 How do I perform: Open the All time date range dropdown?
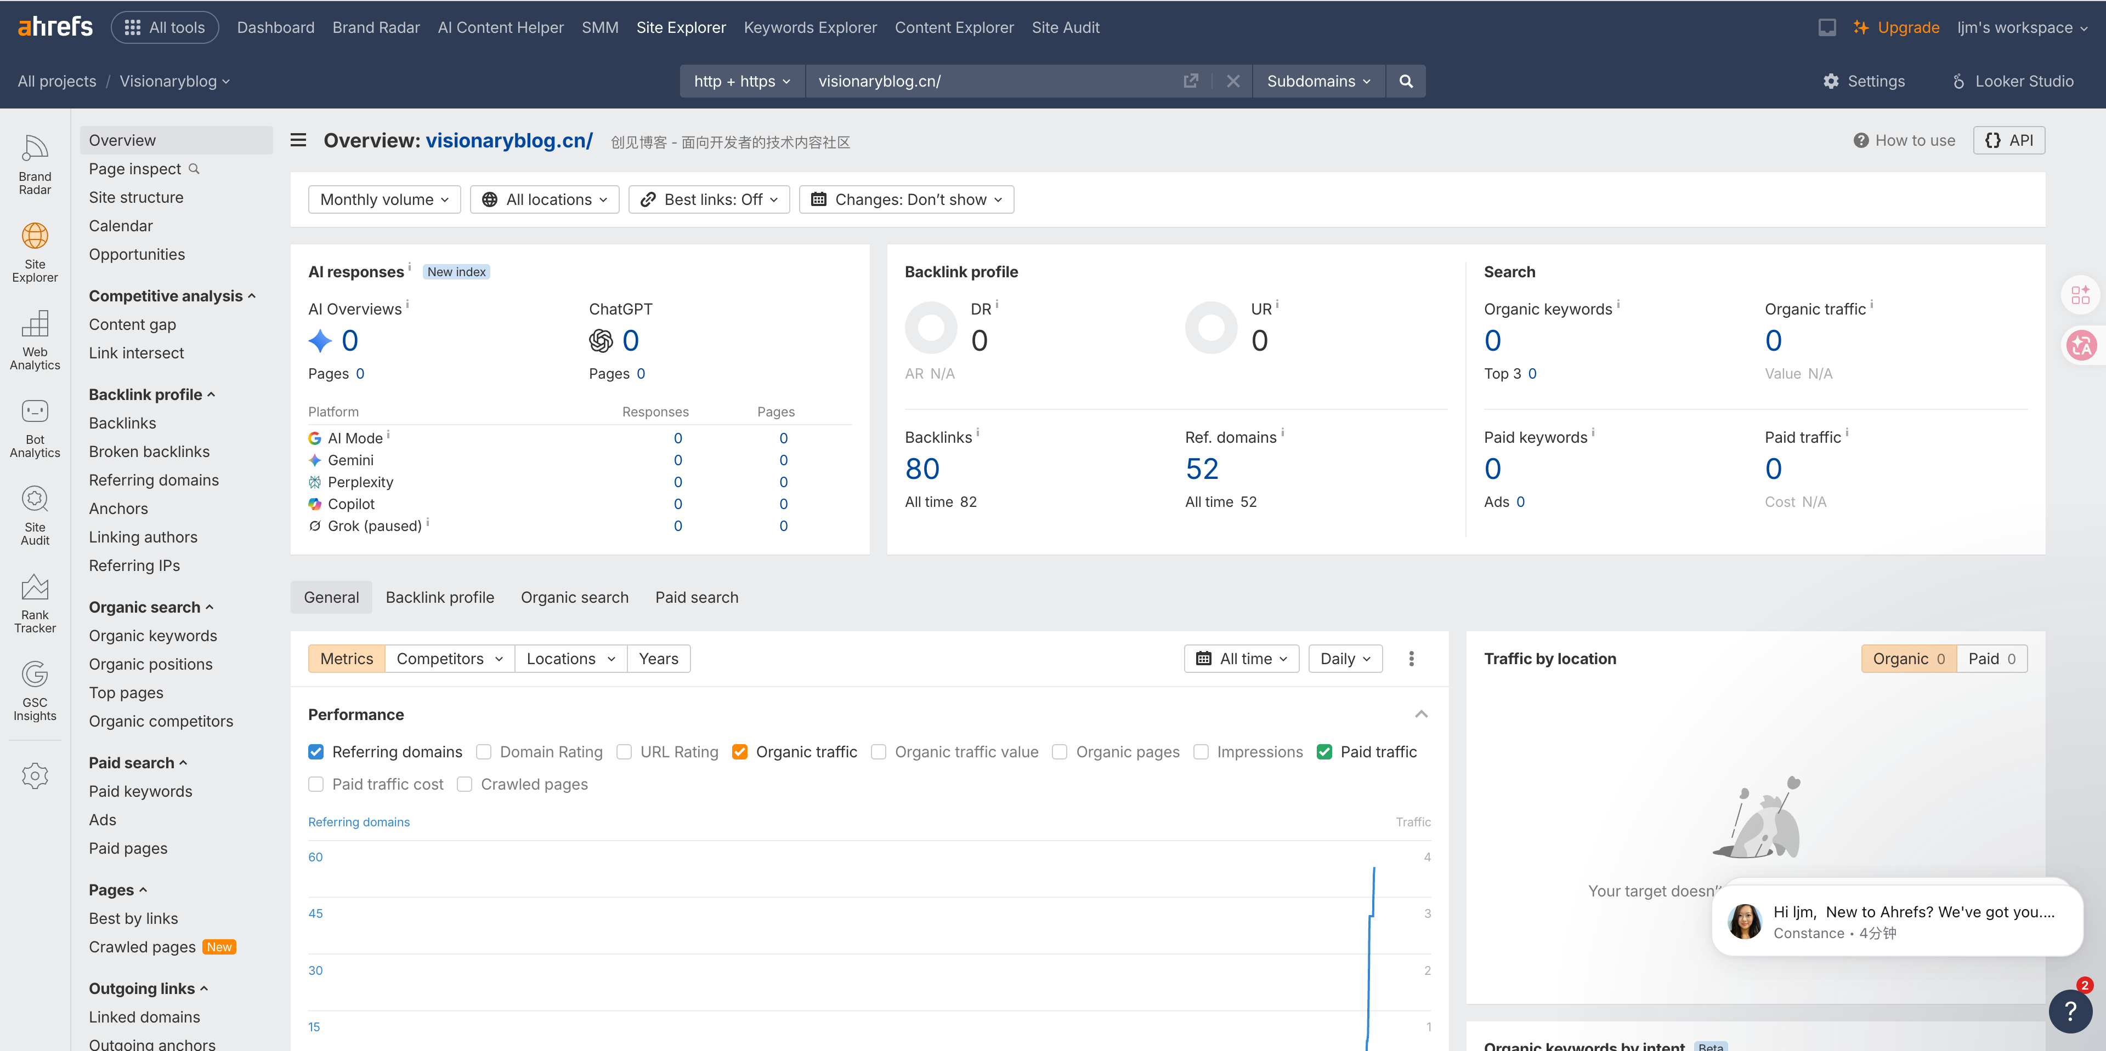tap(1241, 658)
